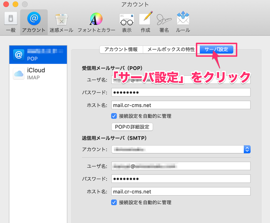Viewport: 270px width, 223px height.
Task: Open the 表示 viewing preferences
Action: [127, 22]
